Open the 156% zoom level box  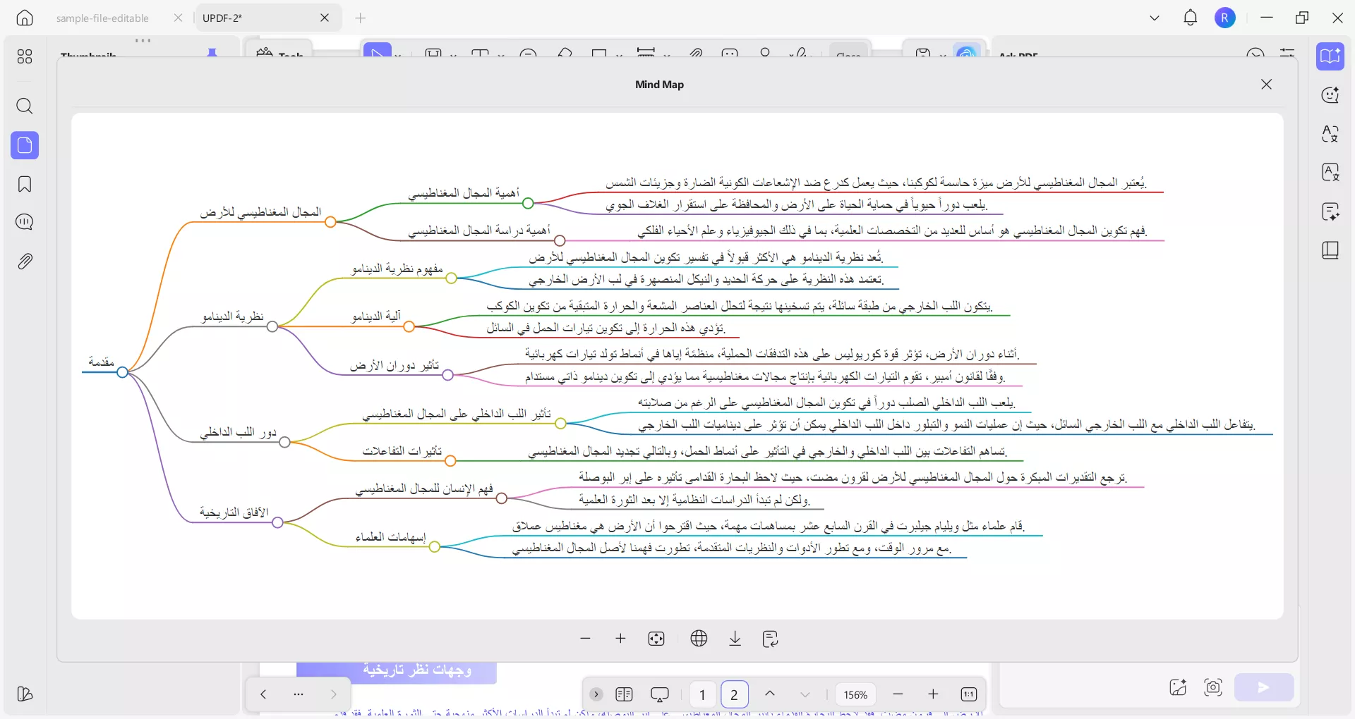[855, 695]
